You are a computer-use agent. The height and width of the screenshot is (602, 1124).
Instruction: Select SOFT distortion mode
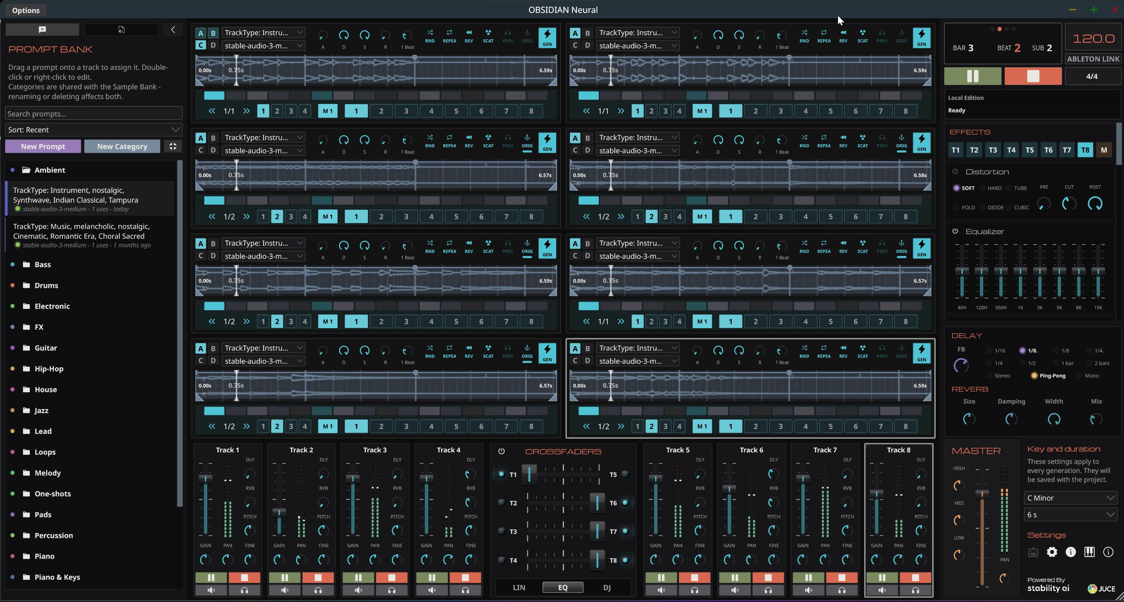[963, 188]
